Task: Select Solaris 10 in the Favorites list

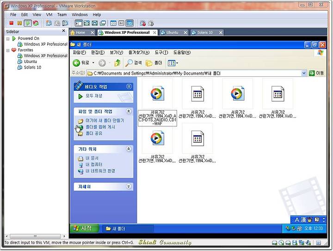Action: [32, 67]
